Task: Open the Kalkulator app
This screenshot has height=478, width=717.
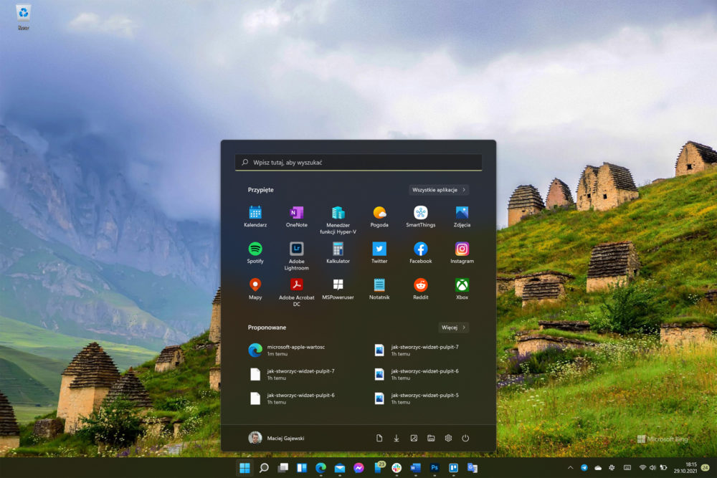Action: click(x=338, y=253)
